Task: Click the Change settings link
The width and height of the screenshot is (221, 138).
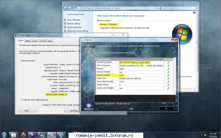Action: 186,77
